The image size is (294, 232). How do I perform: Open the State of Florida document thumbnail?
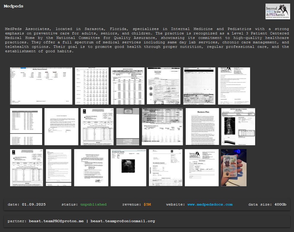tap(163, 86)
